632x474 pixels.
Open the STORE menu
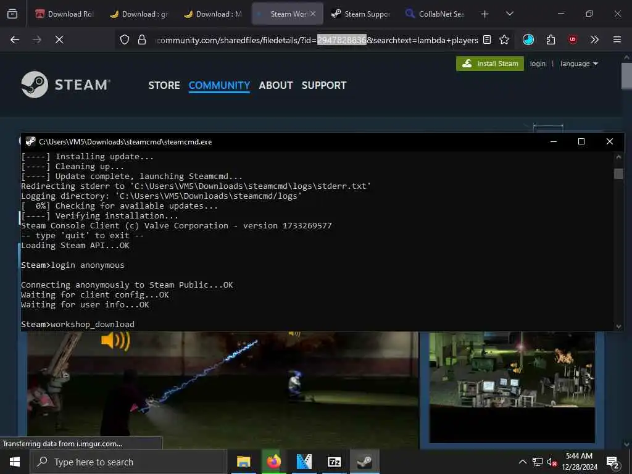(164, 85)
